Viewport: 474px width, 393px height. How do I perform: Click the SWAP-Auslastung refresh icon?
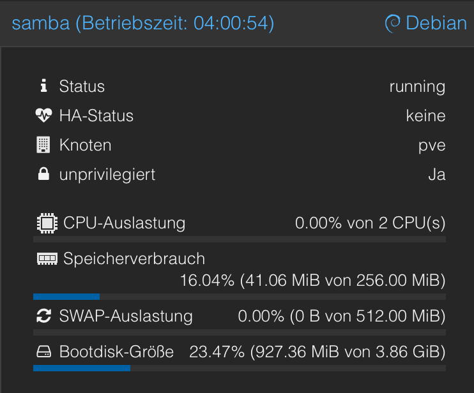tap(44, 316)
